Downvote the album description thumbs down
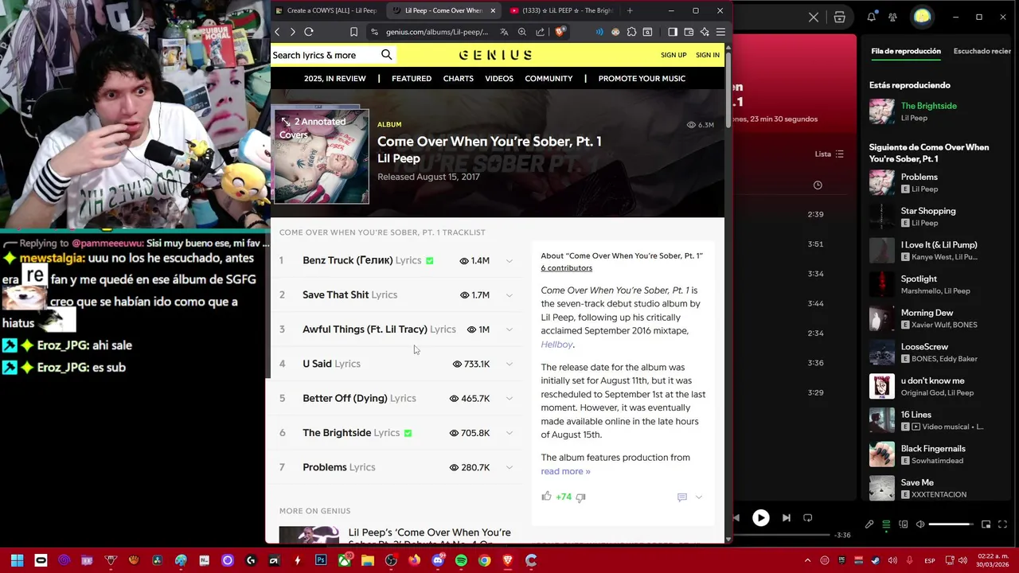 click(580, 497)
